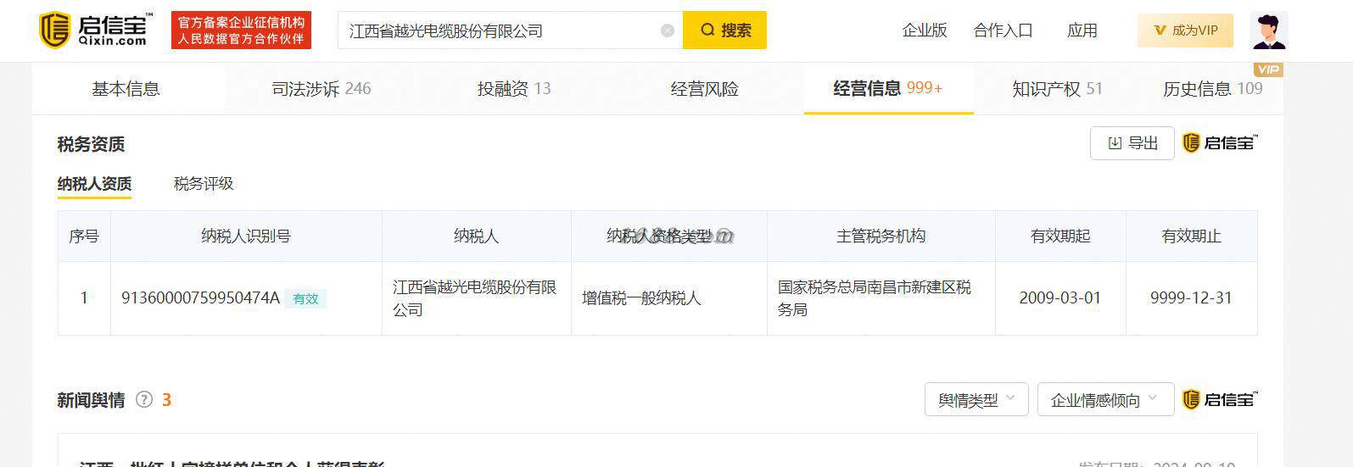Switch to the 投融资 tab

513,89
